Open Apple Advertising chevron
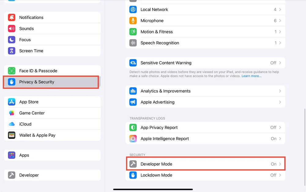Screen dimensions: 306x192 (280, 102)
